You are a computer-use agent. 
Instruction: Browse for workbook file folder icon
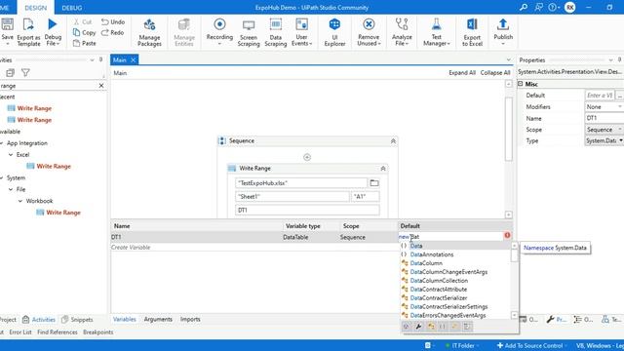coord(374,183)
